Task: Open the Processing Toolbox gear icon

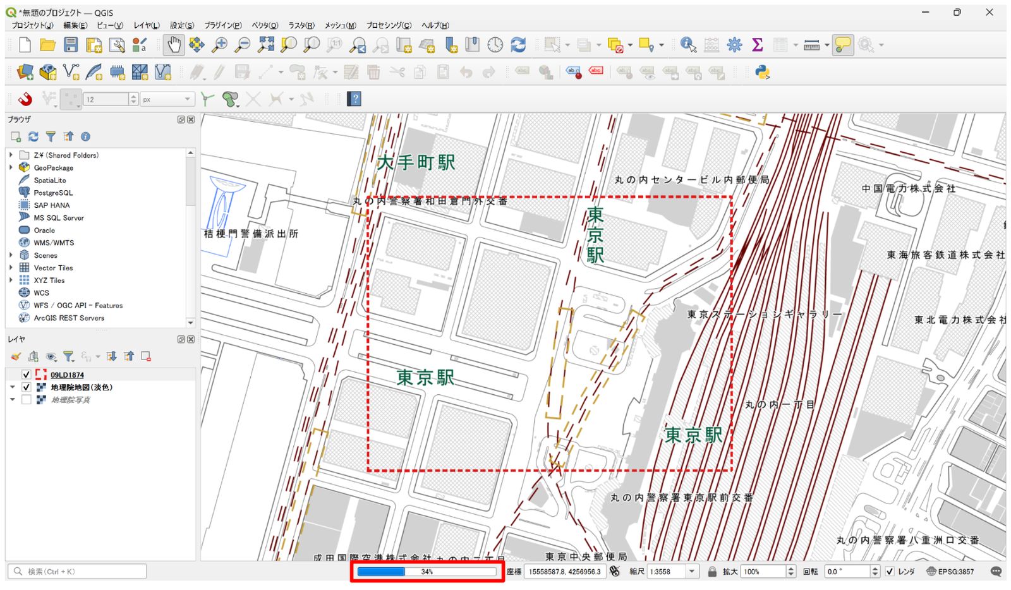Action: (734, 45)
